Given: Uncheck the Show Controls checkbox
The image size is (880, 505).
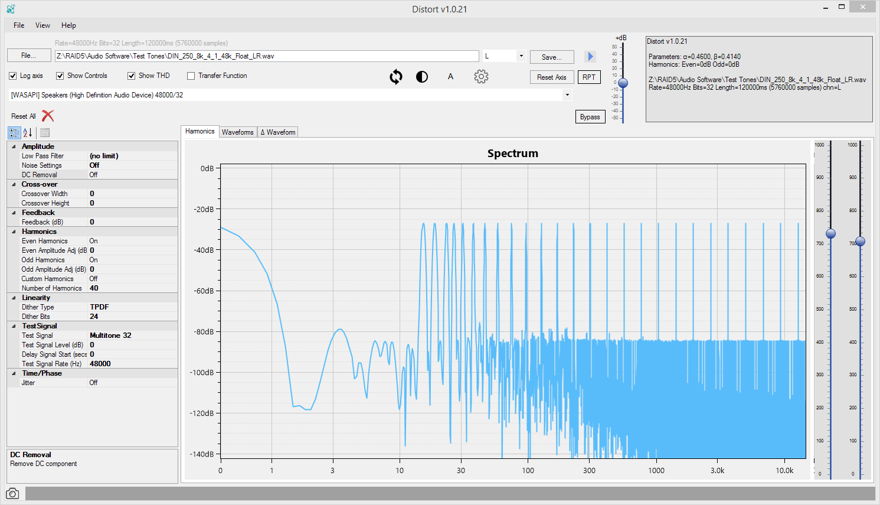Looking at the screenshot, I should click(60, 76).
